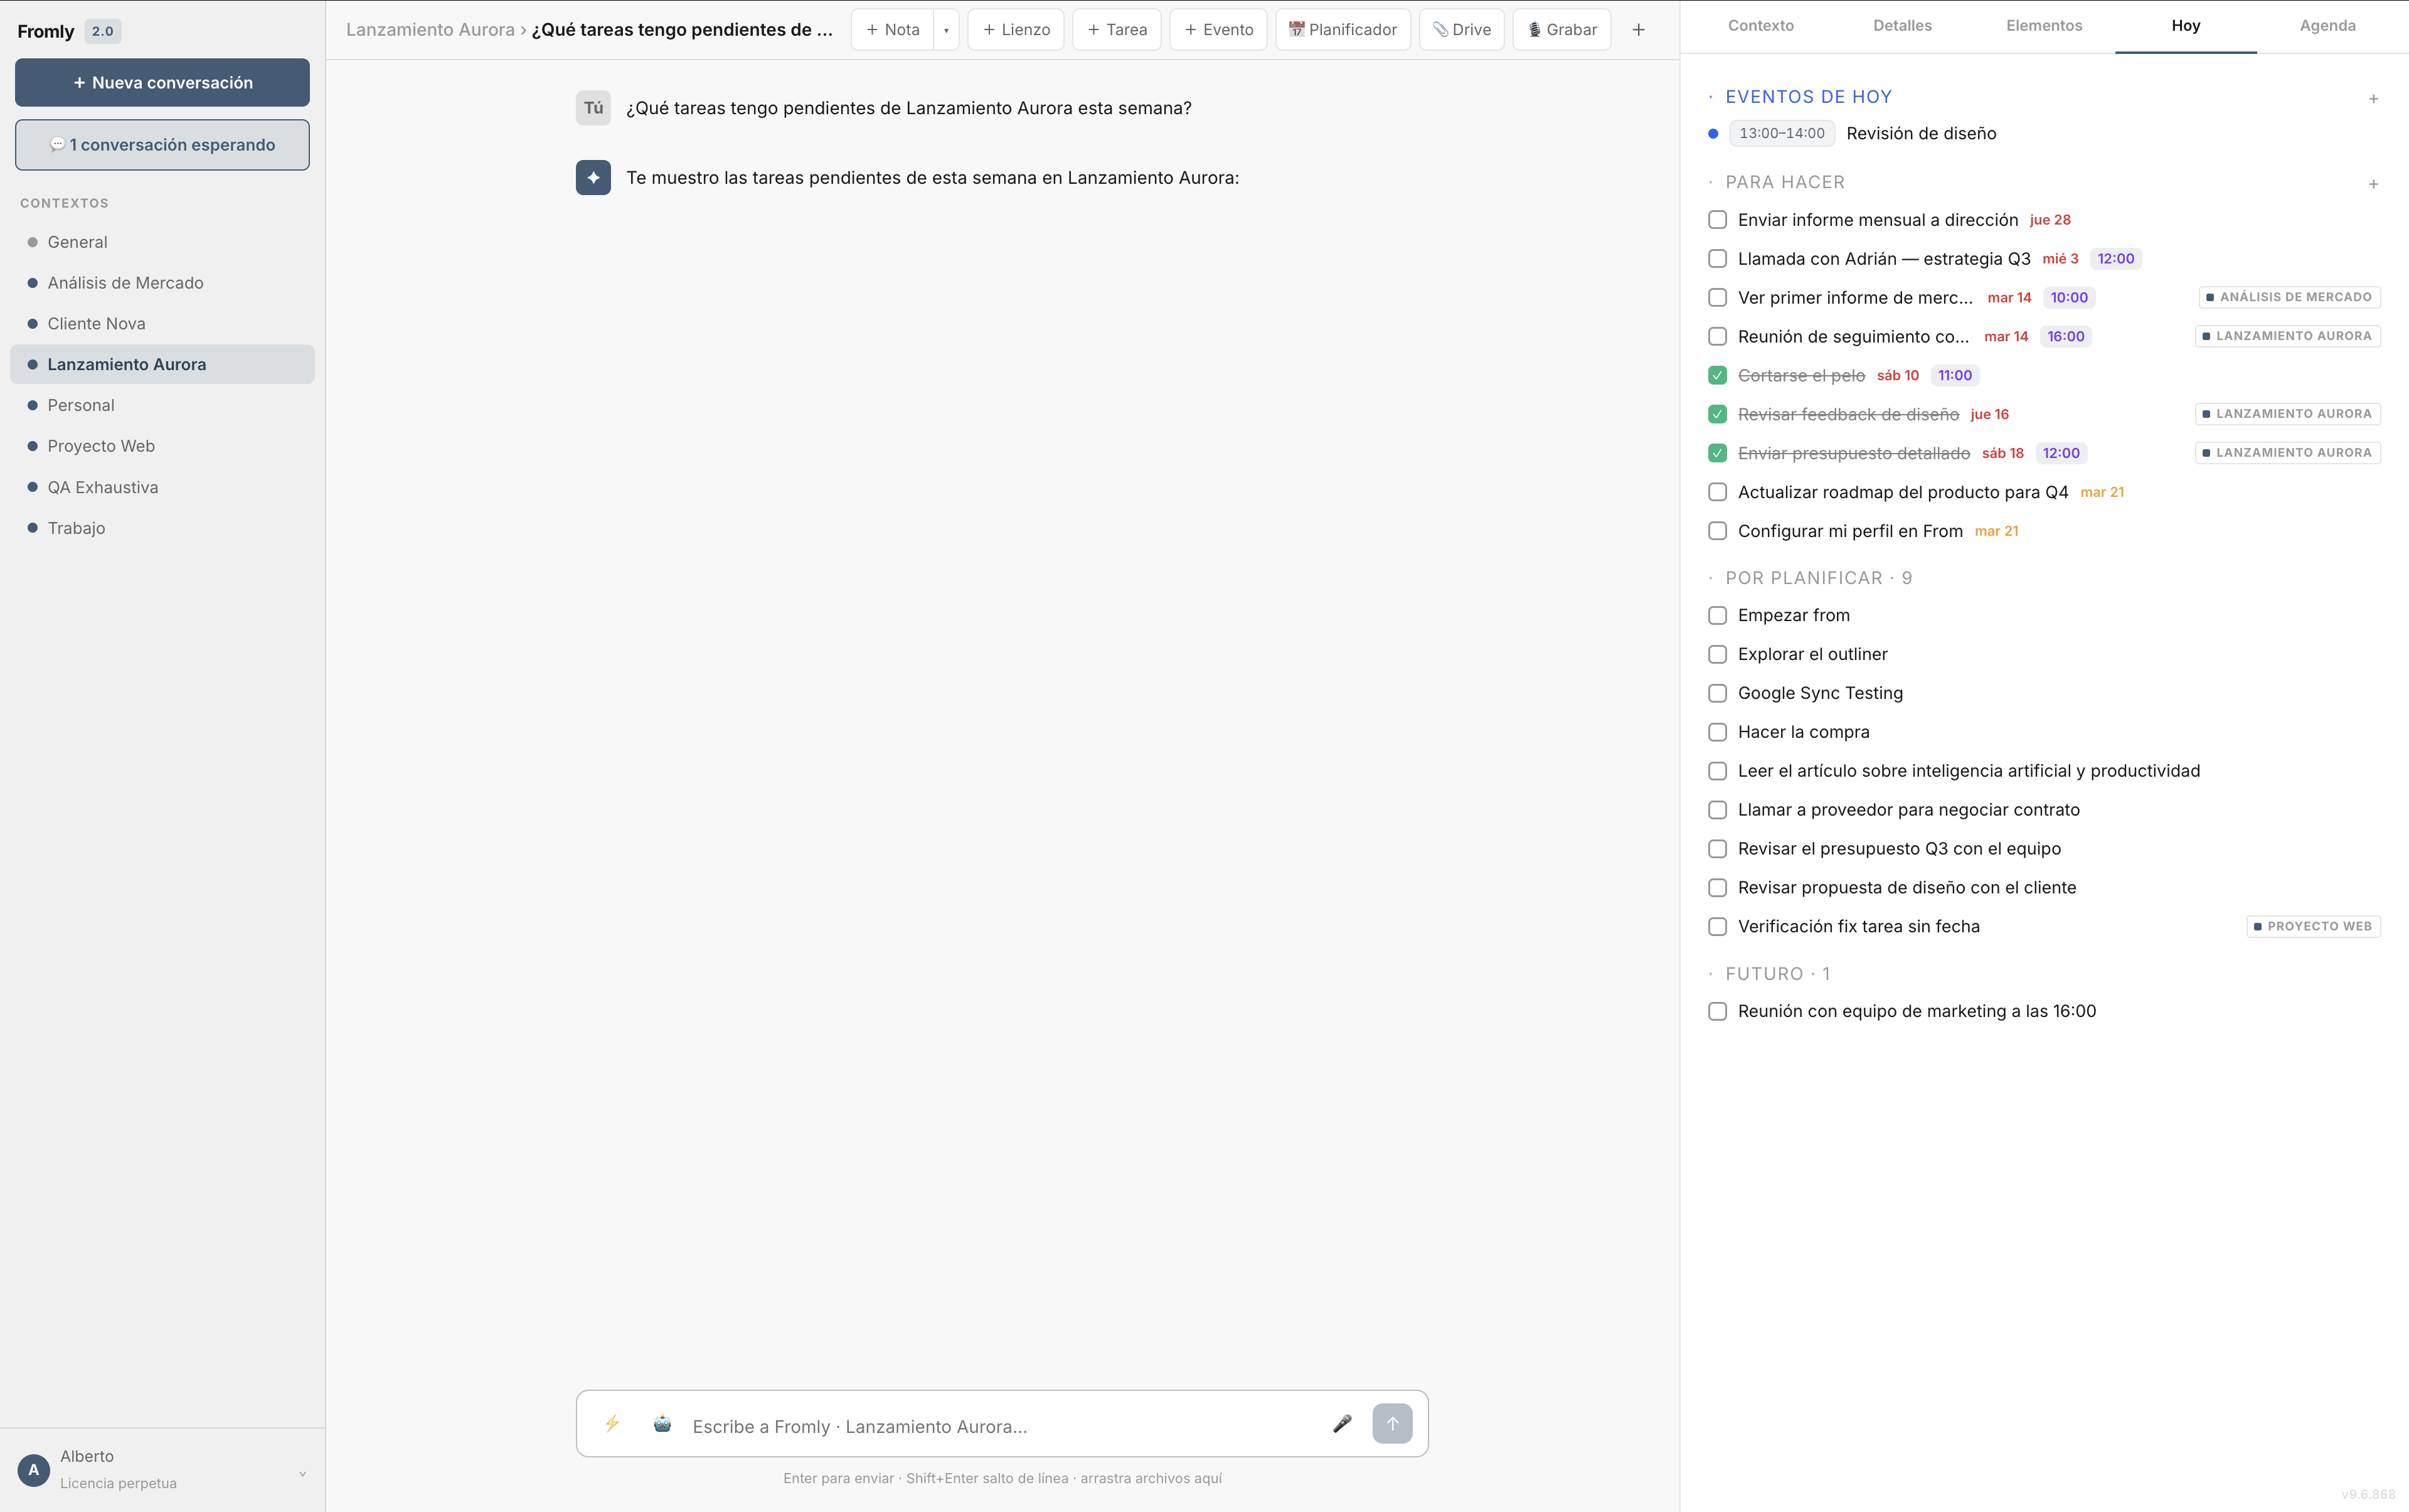Open task Google Sync Testing
Viewport: 2409px width, 1512px height.
1820,693
